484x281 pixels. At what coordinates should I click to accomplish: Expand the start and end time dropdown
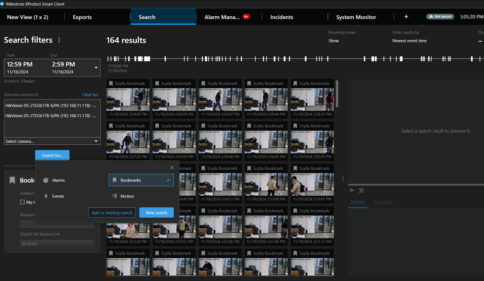tap(96, 68)
